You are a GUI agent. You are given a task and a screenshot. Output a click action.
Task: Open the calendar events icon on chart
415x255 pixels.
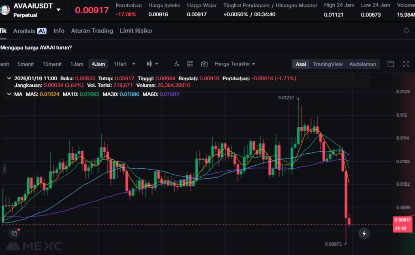click(14, 233)
